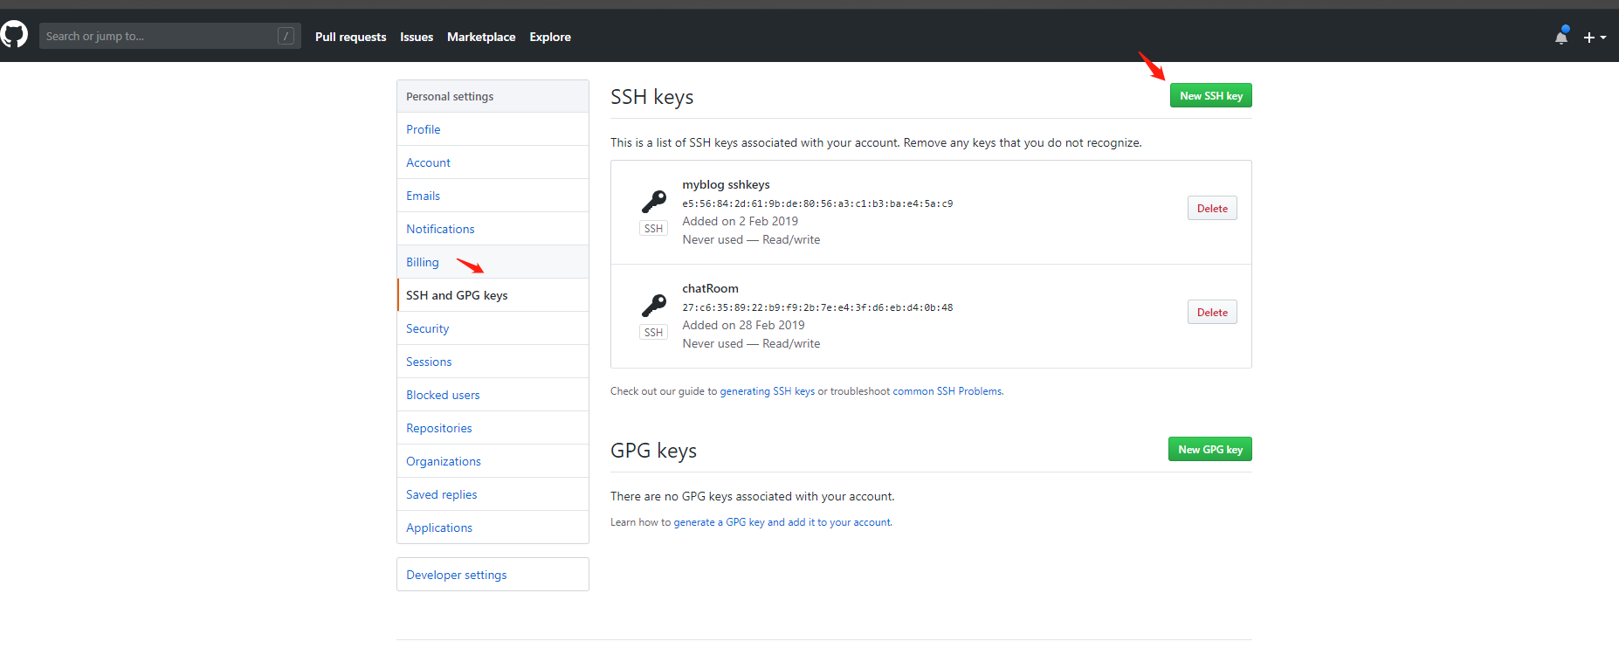Open the generating SSH keys guide
Screen dimensions: 1619x662
[x=767, y=391]
